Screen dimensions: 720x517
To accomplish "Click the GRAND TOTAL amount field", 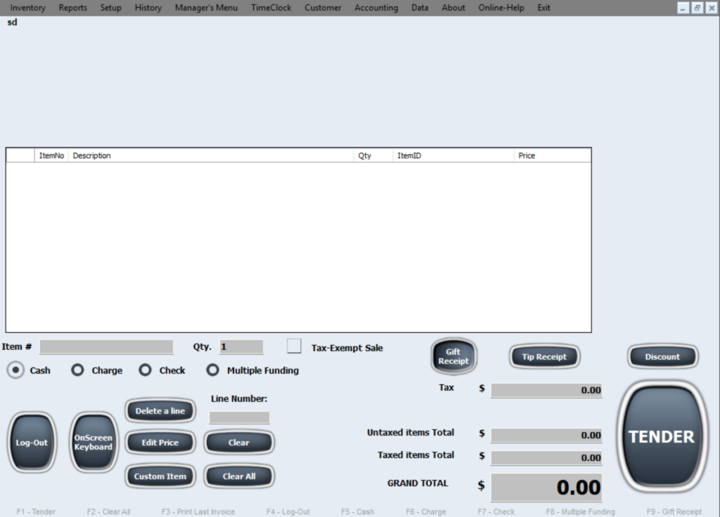I will click(x=546, y=487).
